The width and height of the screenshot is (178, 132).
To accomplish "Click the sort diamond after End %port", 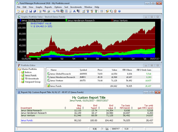I will [x=99, y=108].
